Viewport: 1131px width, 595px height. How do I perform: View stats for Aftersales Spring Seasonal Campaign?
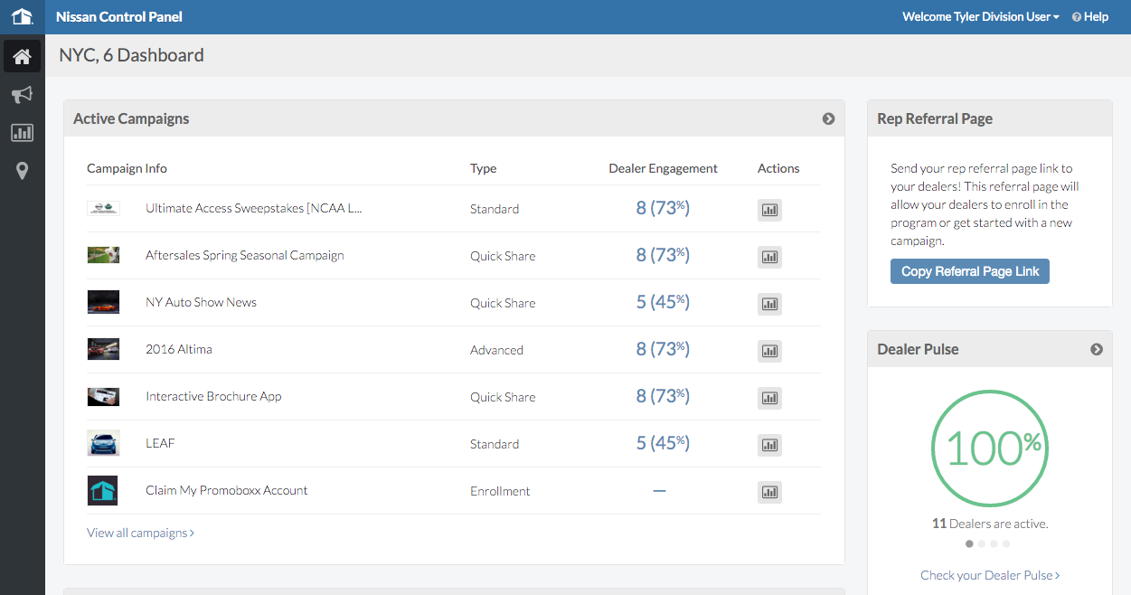[769, 257]
